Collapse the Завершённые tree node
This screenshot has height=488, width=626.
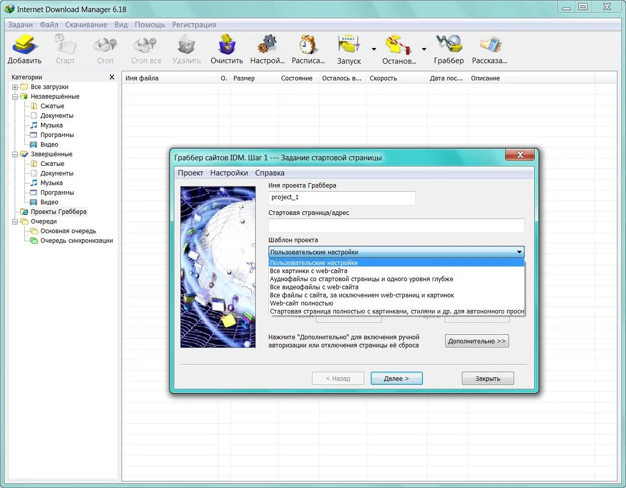[x=15, y=154]
